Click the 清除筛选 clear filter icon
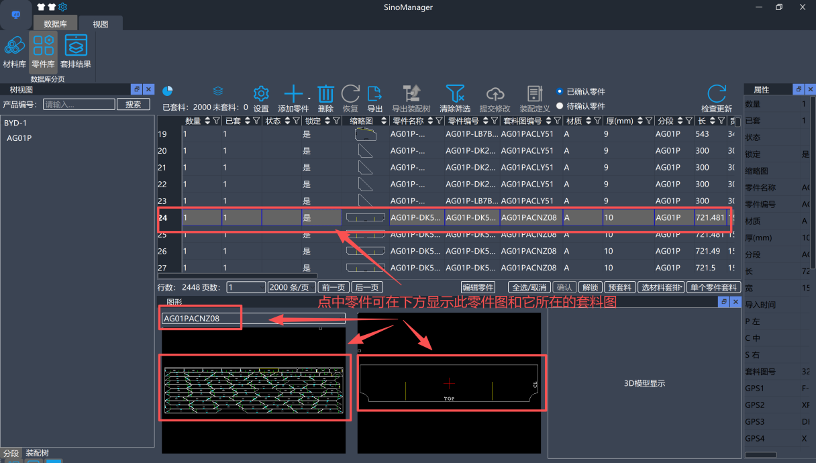Viewport: 816px width, 463px height. coord(455,94)
